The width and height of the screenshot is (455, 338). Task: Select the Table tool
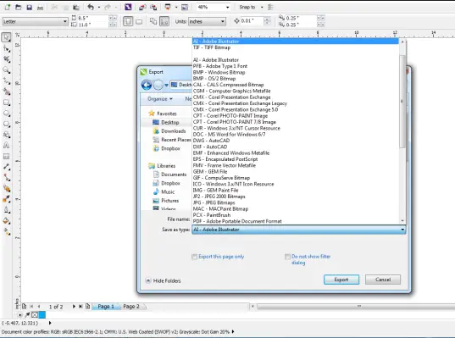click(x=7, y=157)
